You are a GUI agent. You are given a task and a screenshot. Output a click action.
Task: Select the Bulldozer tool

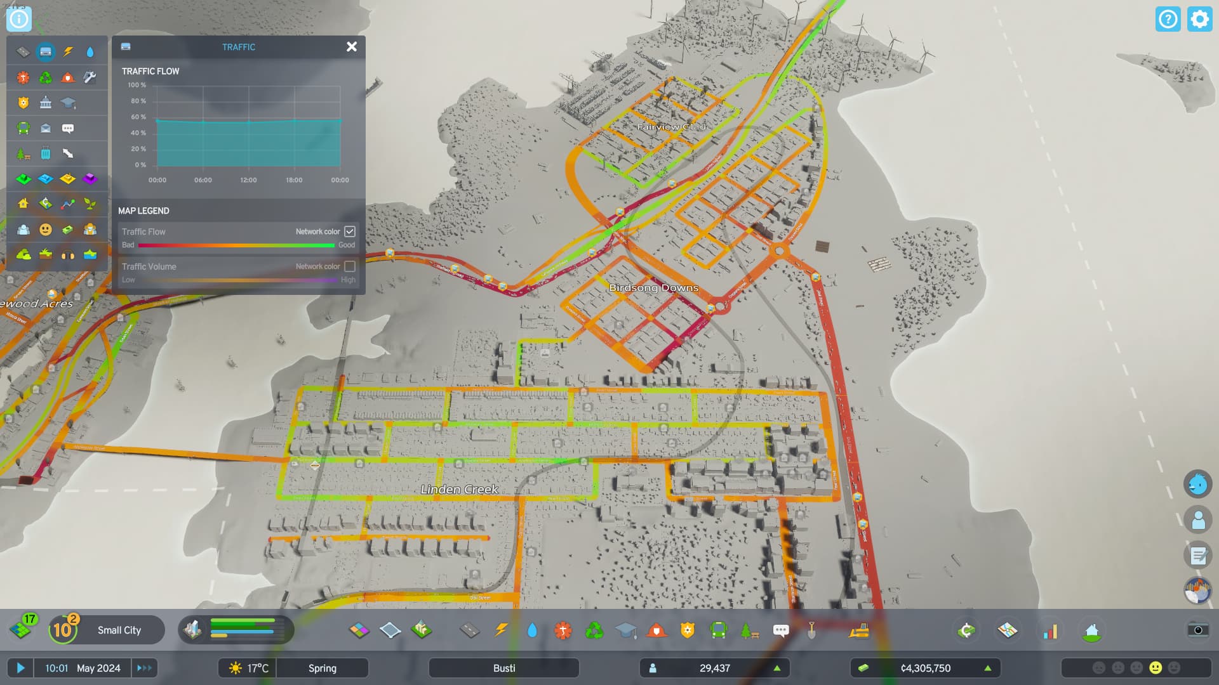tap(859, 630)
